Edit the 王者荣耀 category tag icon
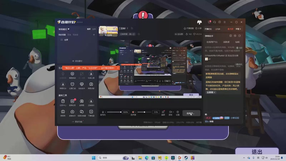This screenshot has height=161, width=286. pos(139,34)
